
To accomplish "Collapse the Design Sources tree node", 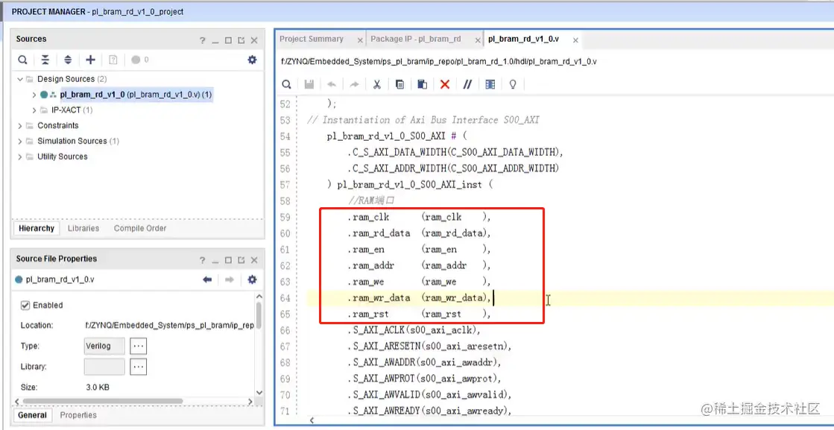I will 20,79.
